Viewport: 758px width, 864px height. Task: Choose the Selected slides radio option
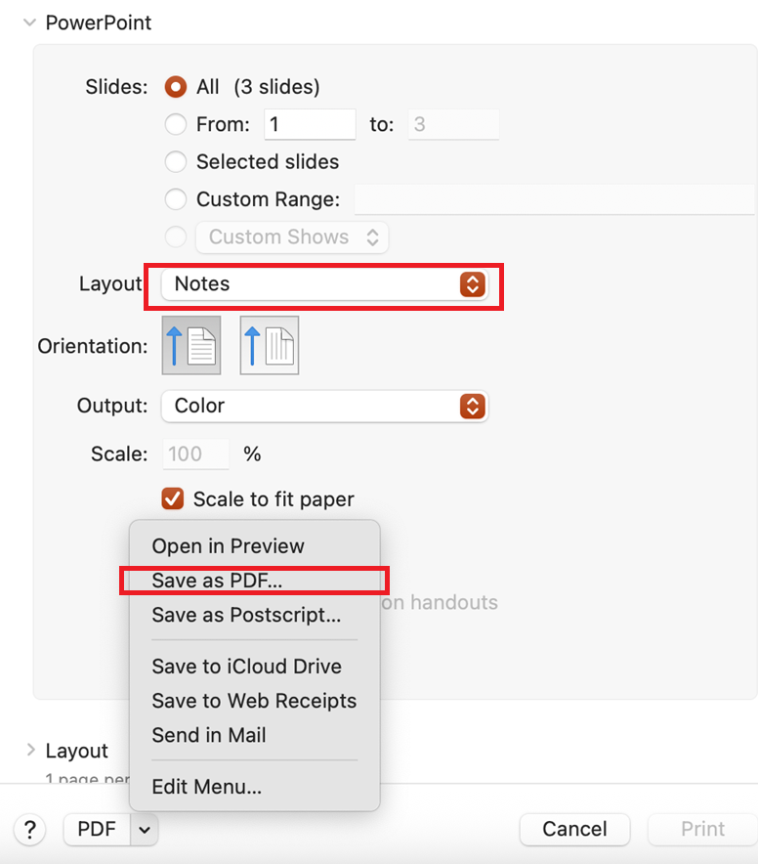176,162
